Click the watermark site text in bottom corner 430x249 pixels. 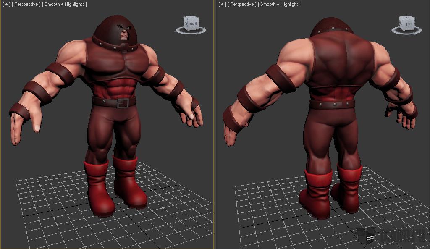[403, 235]
